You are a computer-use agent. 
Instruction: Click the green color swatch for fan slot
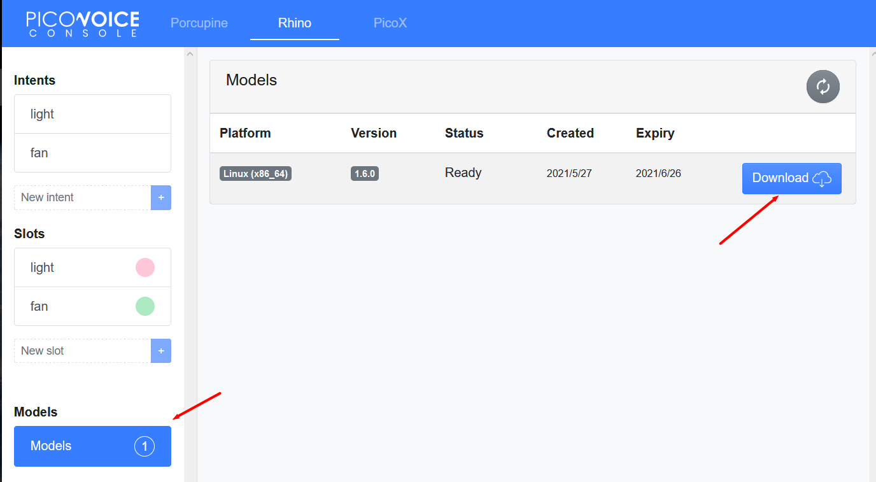pyautogui.click(x=145, y=306)
